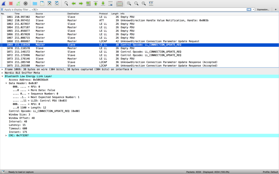This screenshot has width=279, height=174.
Task: Sort packets by the Time column header
Action: pyautogui.click(x=24, y=14)
